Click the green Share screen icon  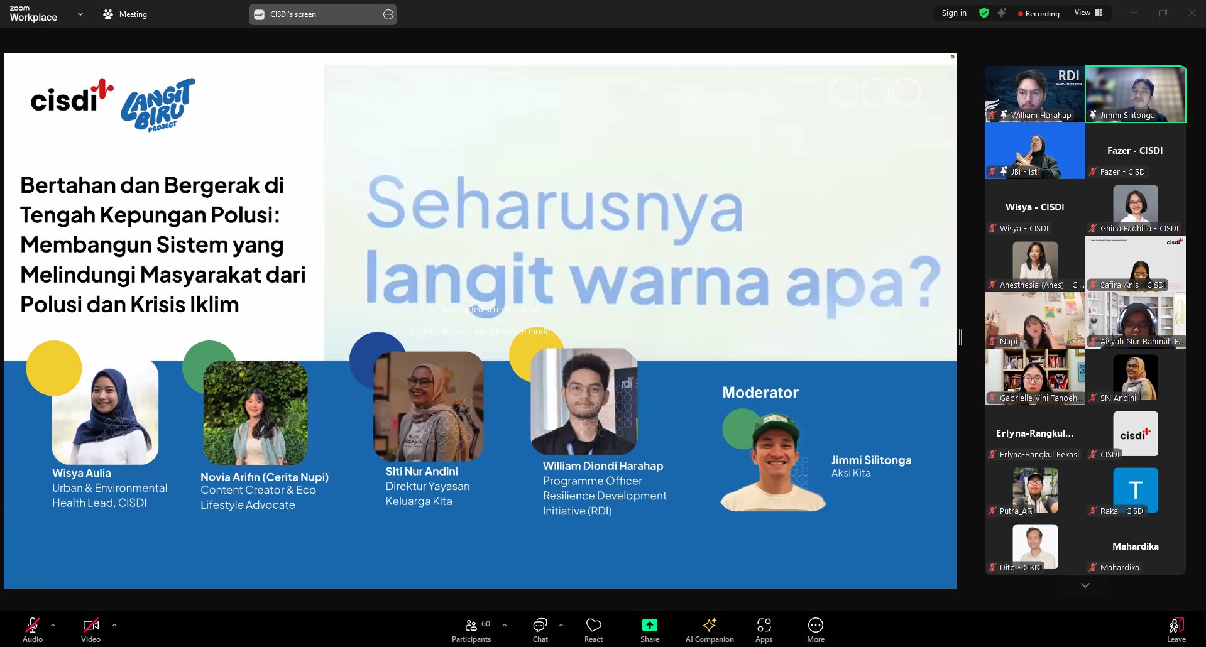click(x=649, y=625)
